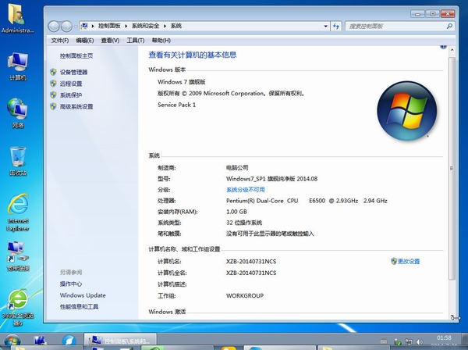Click the vertical scrollbar thumb
Screen dimensions: 468x350
pyautogui.click(x=452, y=169)
